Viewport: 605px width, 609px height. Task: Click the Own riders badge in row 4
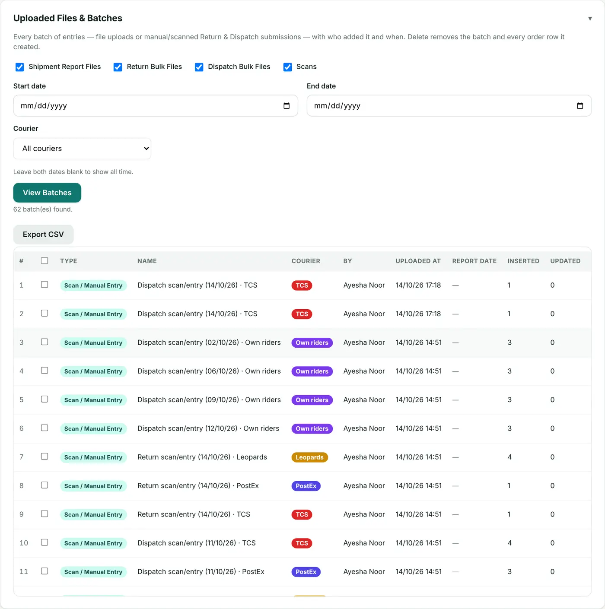(x=312, y=371)
